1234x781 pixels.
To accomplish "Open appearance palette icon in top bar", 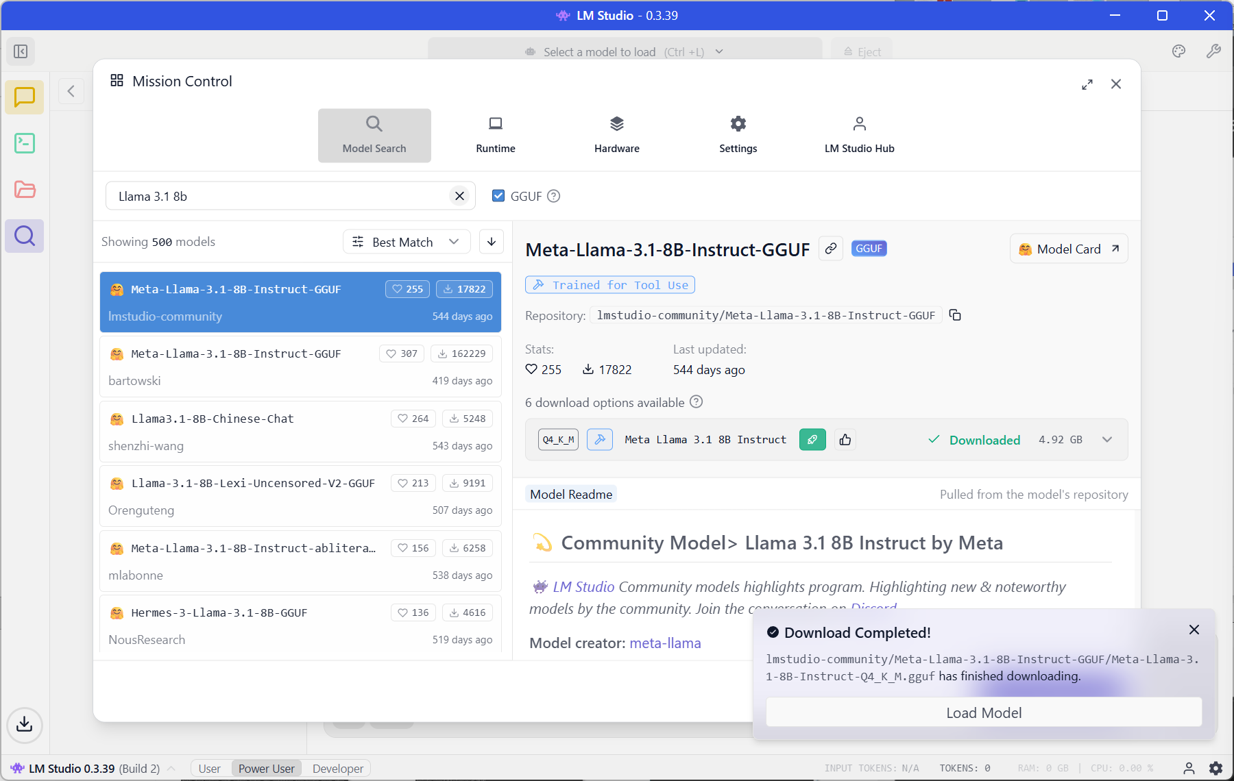I will click(1178, 51).
